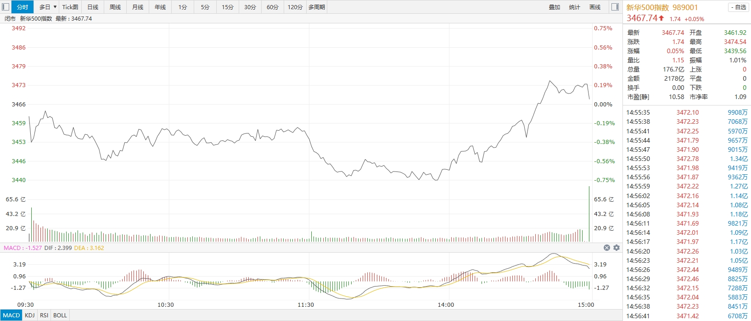Click 总量 value 176.7亿

[x=673, y=69]
